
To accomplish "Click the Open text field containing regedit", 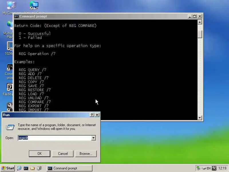I will (x=55, y=138).
